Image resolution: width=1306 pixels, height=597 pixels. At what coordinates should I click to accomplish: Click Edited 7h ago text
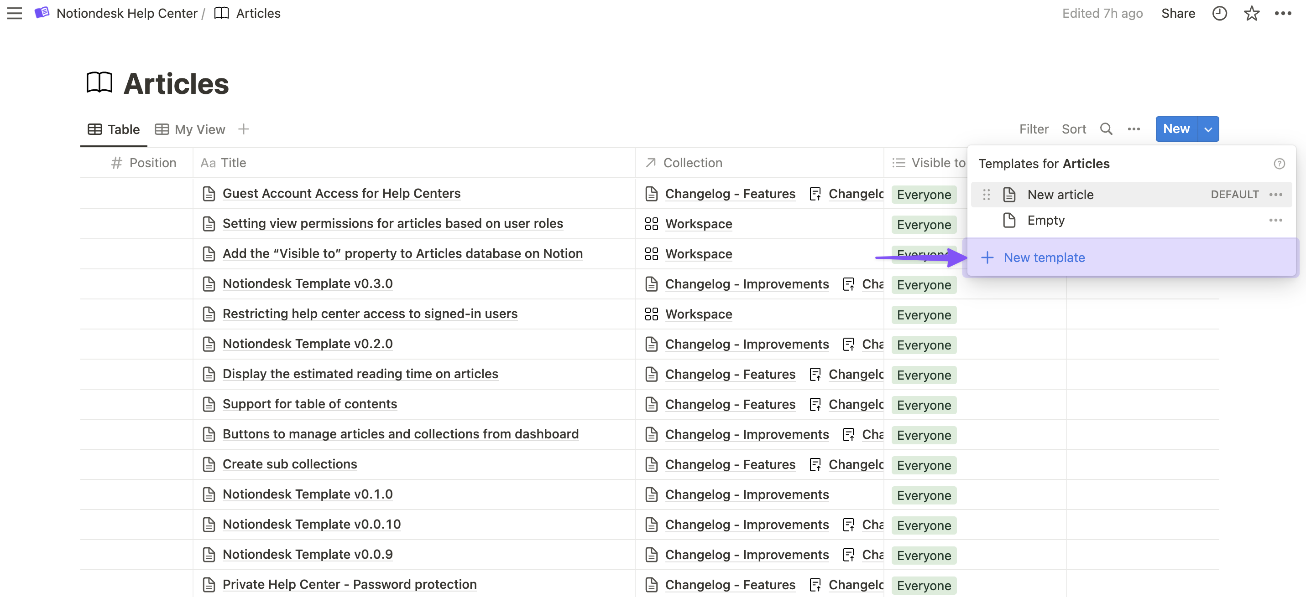pos(1102,13)
